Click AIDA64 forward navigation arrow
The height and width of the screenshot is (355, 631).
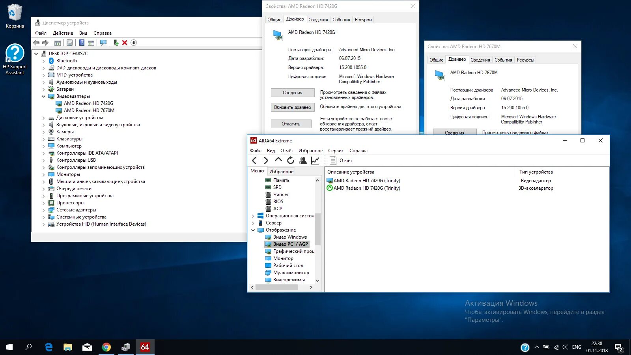pos(266,160)
